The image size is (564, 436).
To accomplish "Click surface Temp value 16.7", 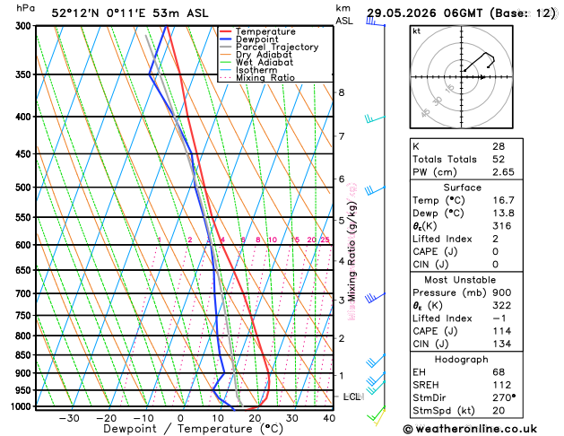I will [503, 200].
